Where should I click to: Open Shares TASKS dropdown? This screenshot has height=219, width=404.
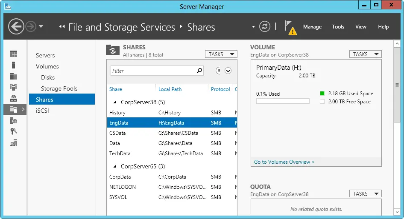point(221,54)
